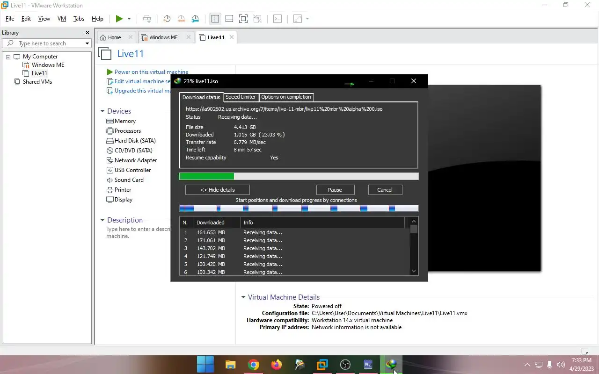Select Live11 in the library tree
599x374 pixels.
(35, 73)
